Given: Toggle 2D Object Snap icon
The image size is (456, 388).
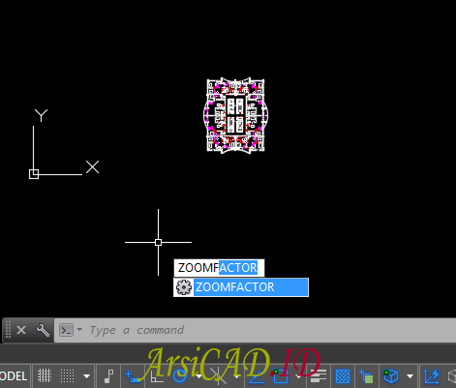Looking at the screenshot, I should coord(280,376).
